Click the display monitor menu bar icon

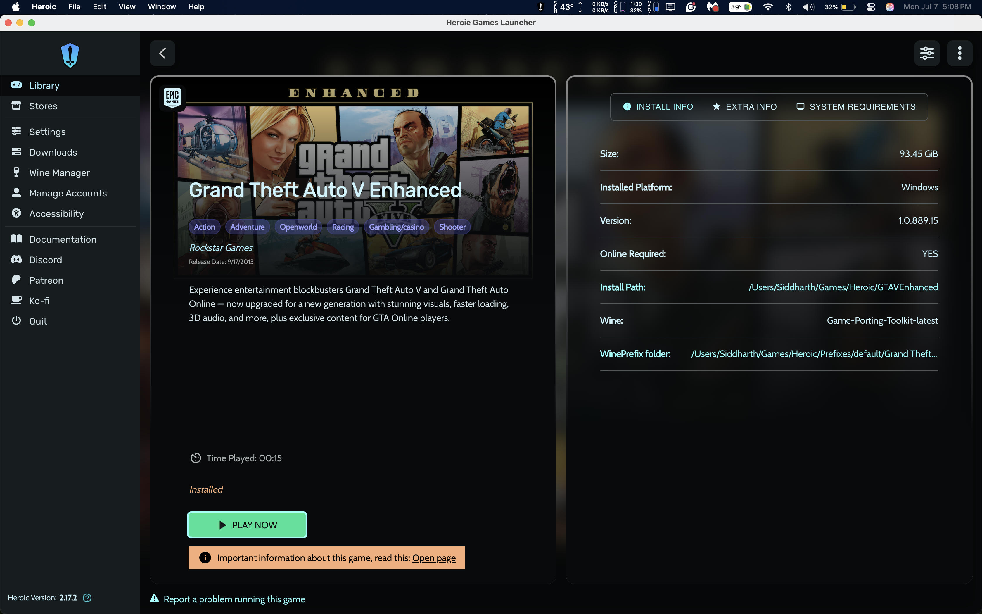tap(670, 7)
